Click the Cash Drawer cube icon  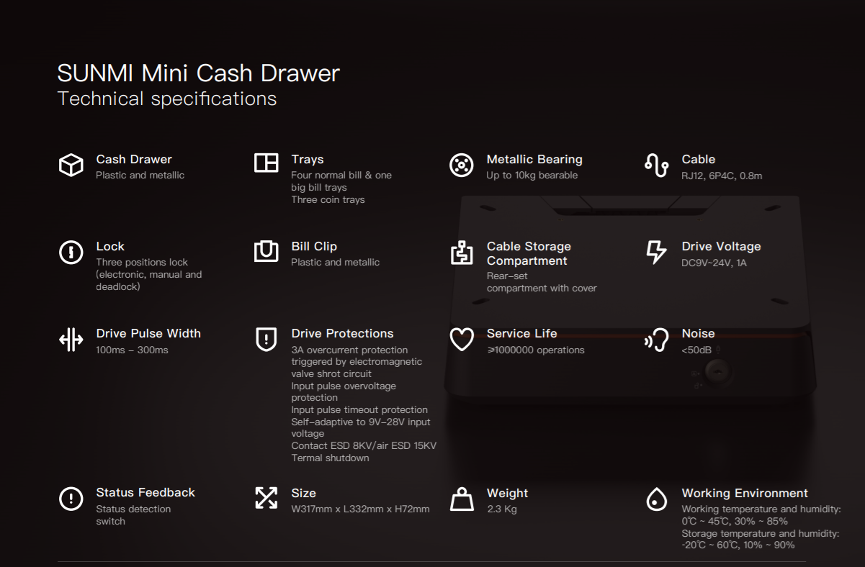(x=71, y=165)
